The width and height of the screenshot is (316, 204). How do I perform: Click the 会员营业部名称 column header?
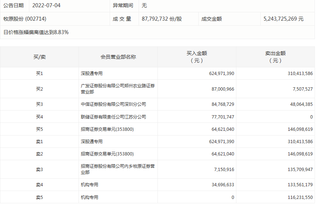pos(118,57)
